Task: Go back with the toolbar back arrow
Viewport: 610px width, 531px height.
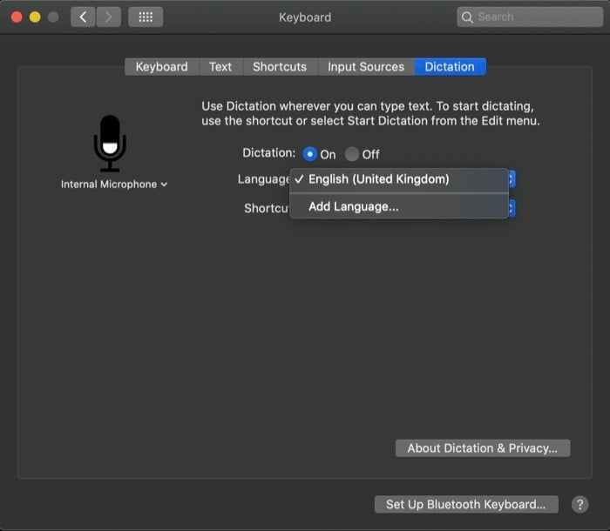Action: pos(83,17)
